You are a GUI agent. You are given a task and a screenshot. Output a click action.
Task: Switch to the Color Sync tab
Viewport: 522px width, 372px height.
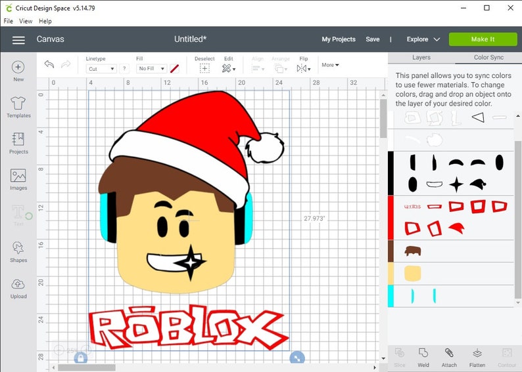(x=488, y=58)
